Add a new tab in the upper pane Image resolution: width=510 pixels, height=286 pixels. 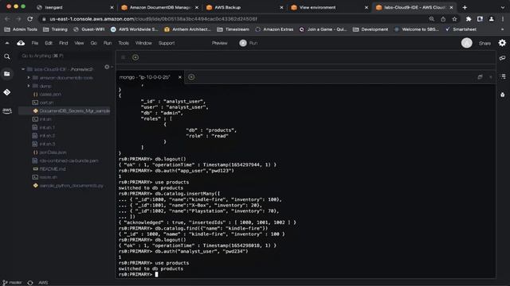135,57
